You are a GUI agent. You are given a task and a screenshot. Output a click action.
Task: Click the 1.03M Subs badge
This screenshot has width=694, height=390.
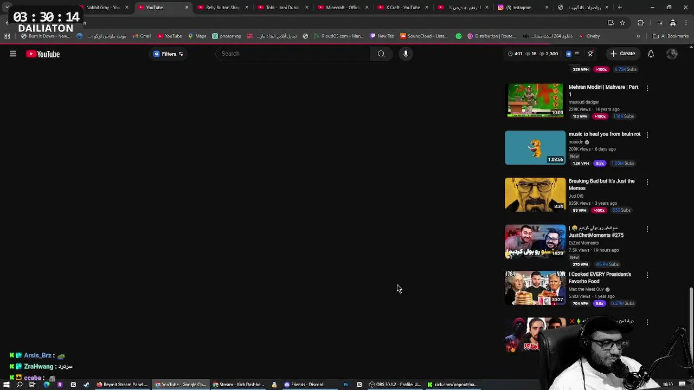[x=622, y=163]
